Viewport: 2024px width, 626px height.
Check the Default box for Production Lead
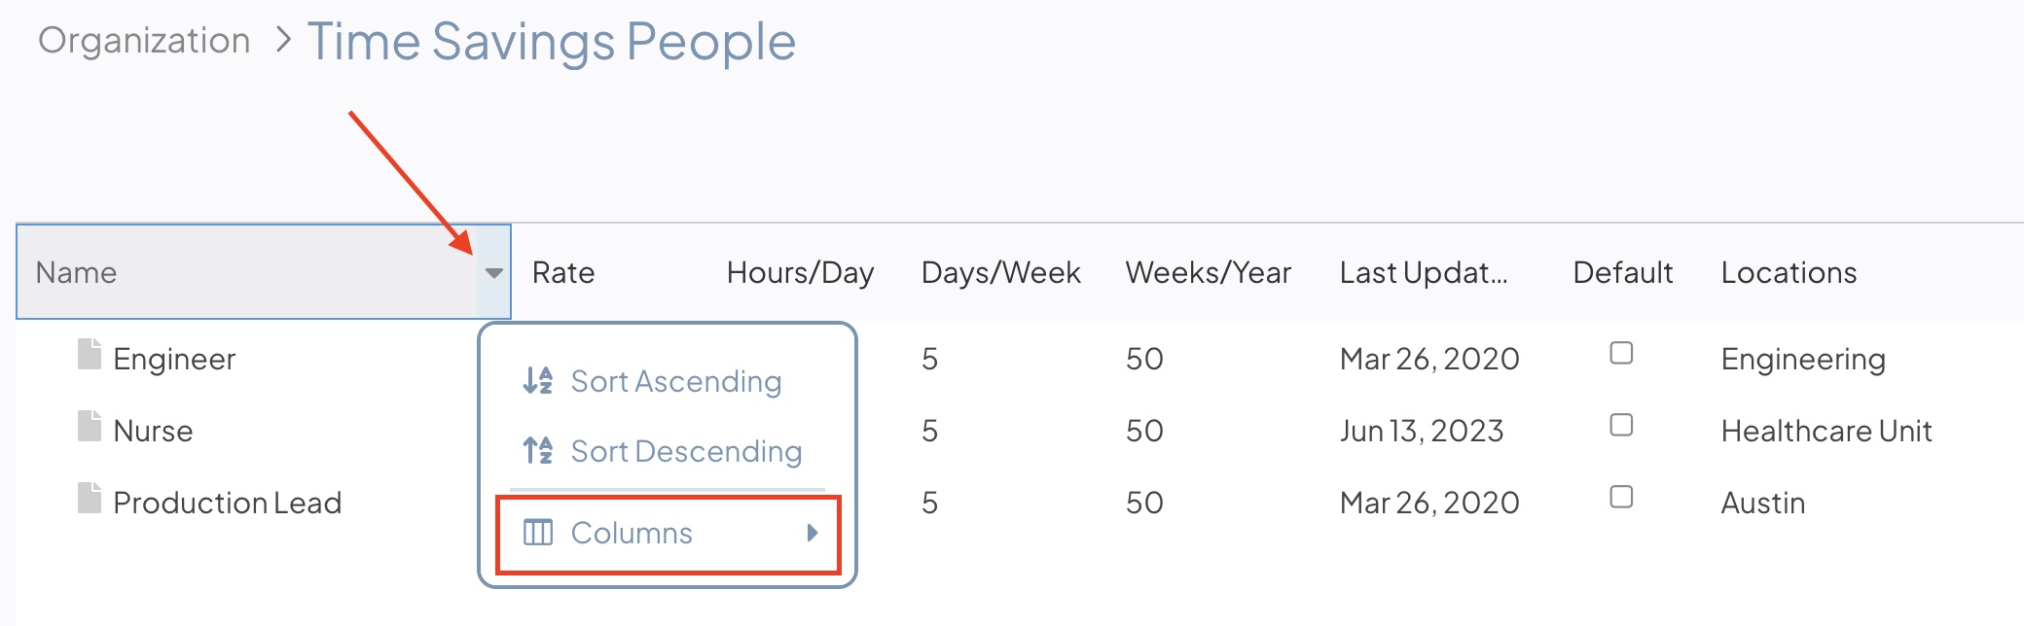1621,497
